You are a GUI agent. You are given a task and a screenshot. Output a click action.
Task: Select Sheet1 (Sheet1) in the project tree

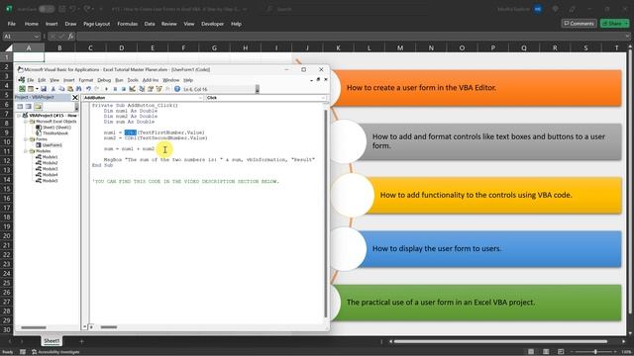tap(53, 128)
